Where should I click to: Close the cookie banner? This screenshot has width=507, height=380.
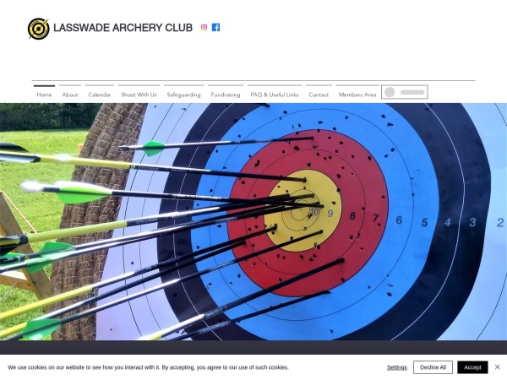point(498,366)
